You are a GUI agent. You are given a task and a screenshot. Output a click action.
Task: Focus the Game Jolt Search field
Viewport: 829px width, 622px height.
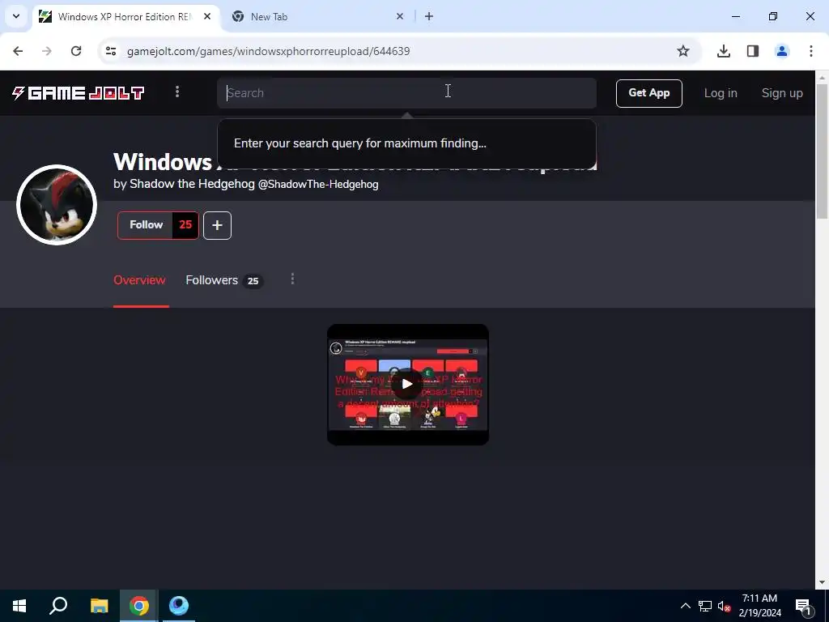pos(406,93)
